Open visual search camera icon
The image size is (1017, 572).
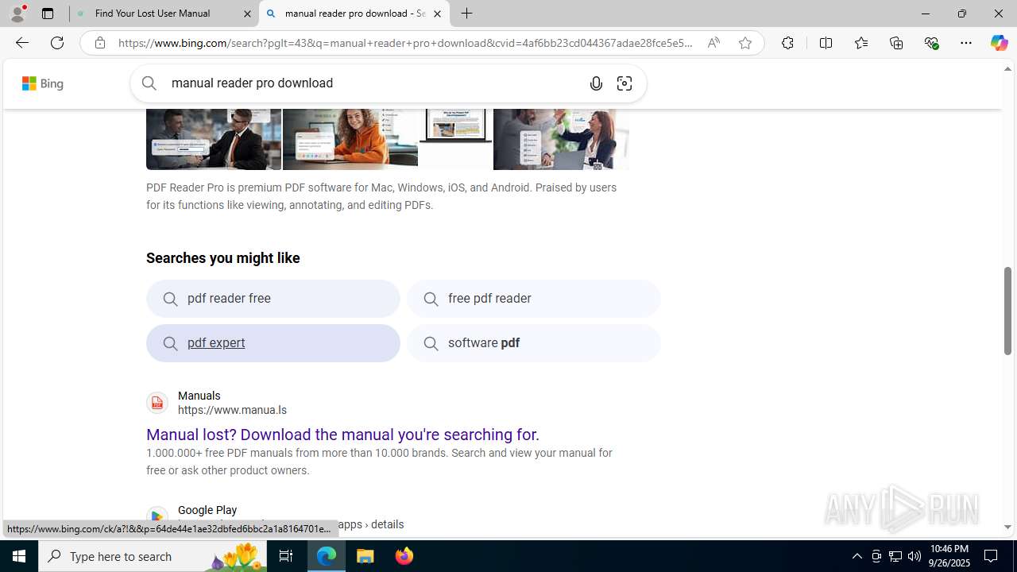click(625, 83)
